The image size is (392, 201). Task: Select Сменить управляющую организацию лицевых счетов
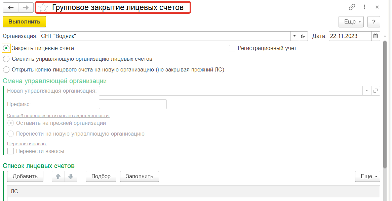pos(6,59)
